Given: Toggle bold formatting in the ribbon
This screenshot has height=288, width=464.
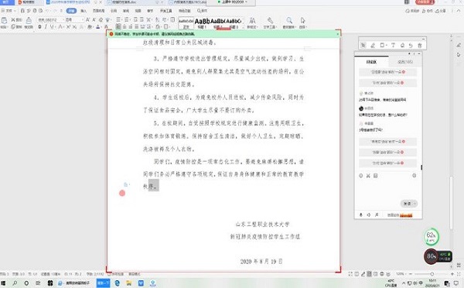Looking at the screenshot, I should (39, 26).
